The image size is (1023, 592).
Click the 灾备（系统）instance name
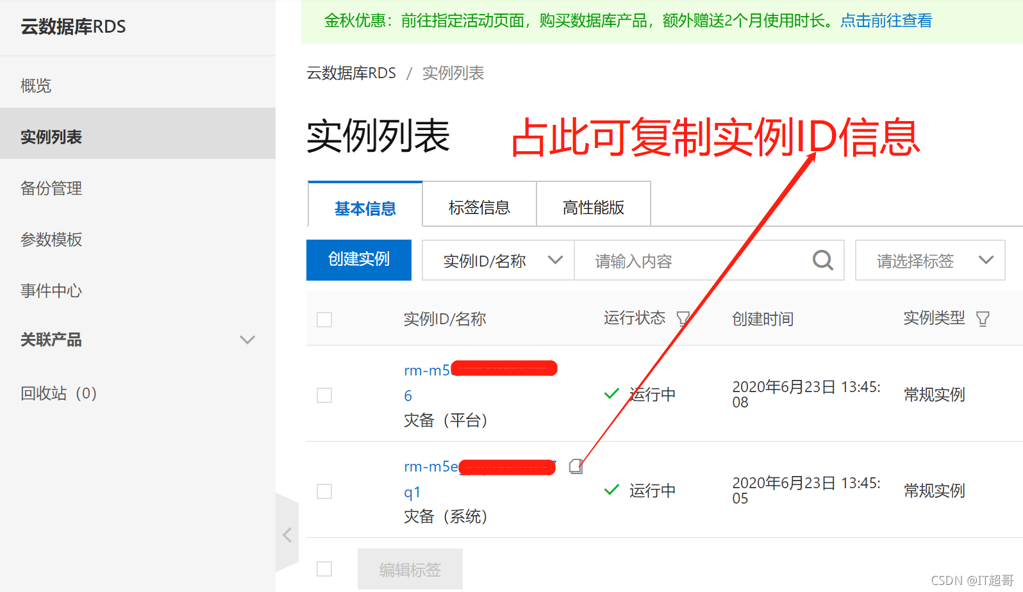tap(445, 516)
